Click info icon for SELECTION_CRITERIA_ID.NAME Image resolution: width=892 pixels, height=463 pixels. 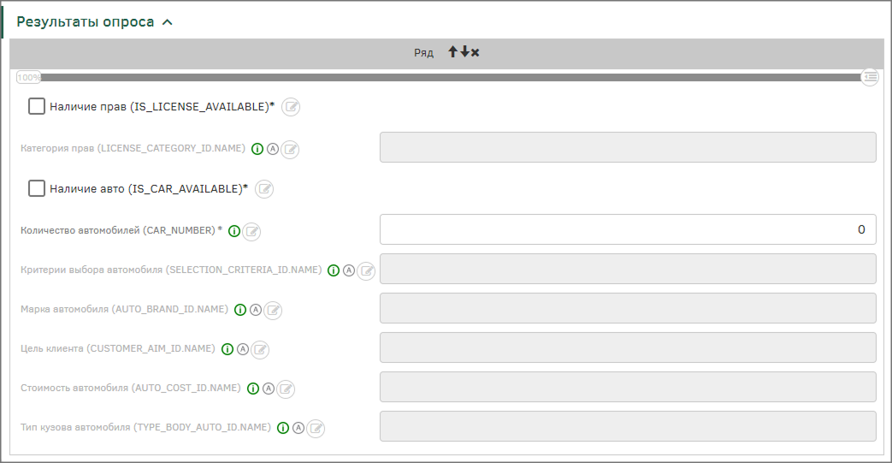click(x=334, y=270)
